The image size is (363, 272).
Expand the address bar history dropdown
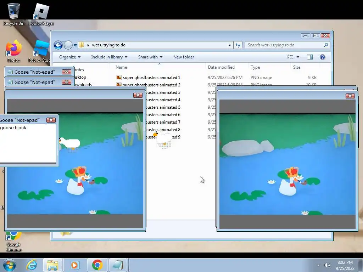tap(230, 45)
